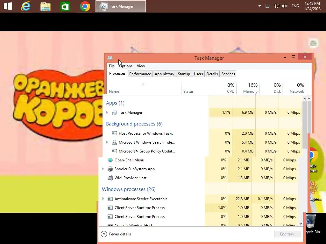This screenshot has width=326, height=244.
Task: Click Spooler SubSystem App printer icon
Action: coord(110,169)
